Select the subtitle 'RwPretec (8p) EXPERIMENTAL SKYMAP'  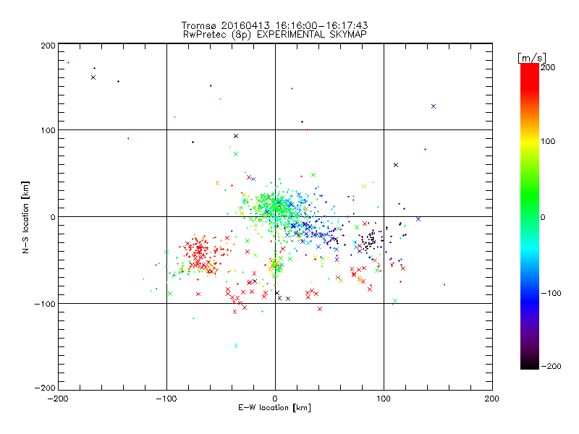(x=275, y=34)
